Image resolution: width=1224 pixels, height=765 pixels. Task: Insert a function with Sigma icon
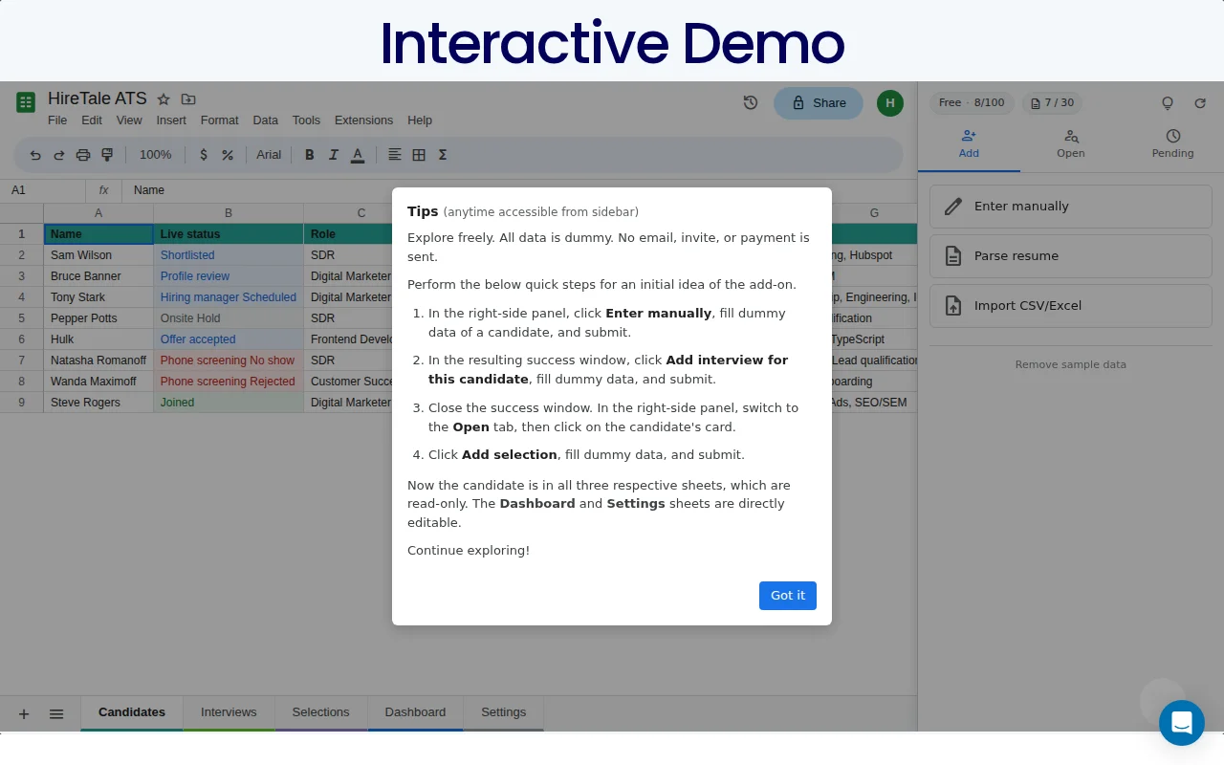coord(443,155)
